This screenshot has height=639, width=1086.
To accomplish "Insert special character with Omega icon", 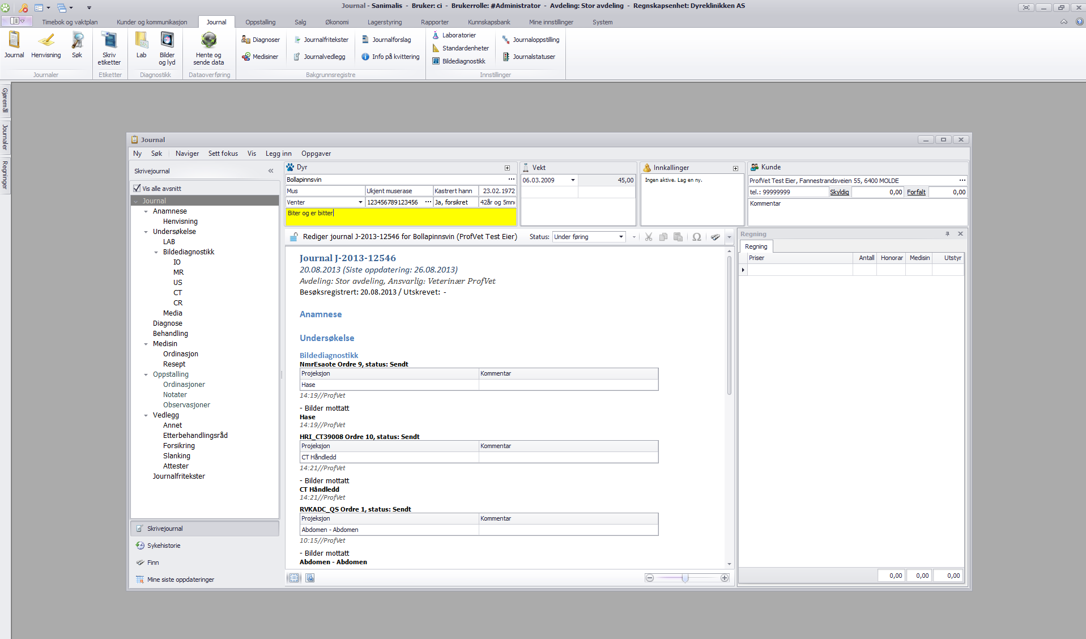I will [697, 237].
